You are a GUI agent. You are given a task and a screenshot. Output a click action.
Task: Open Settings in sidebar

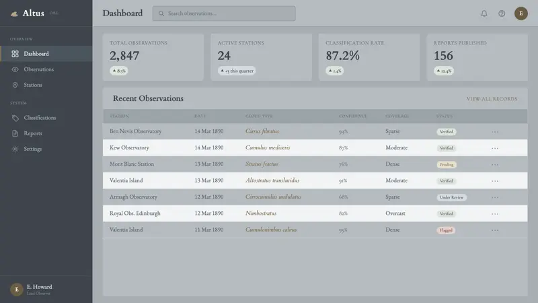(46, 149)
